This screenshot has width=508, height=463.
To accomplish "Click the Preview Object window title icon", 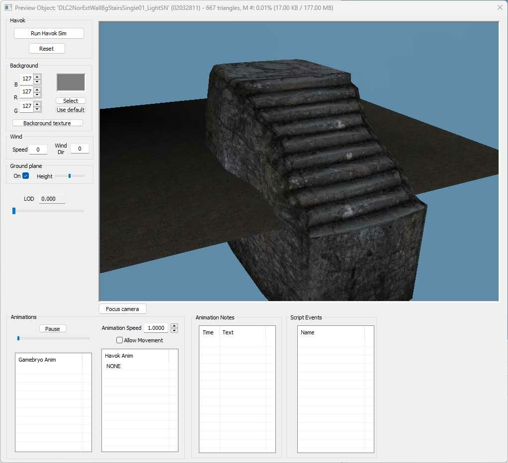I will click(8, 7).
